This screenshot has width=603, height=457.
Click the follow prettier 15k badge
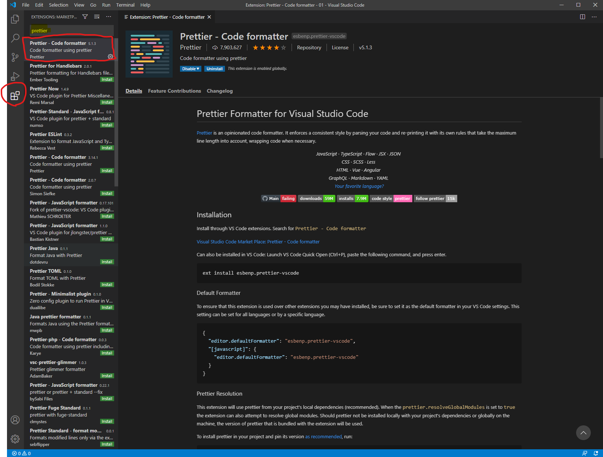click(435, 199)
